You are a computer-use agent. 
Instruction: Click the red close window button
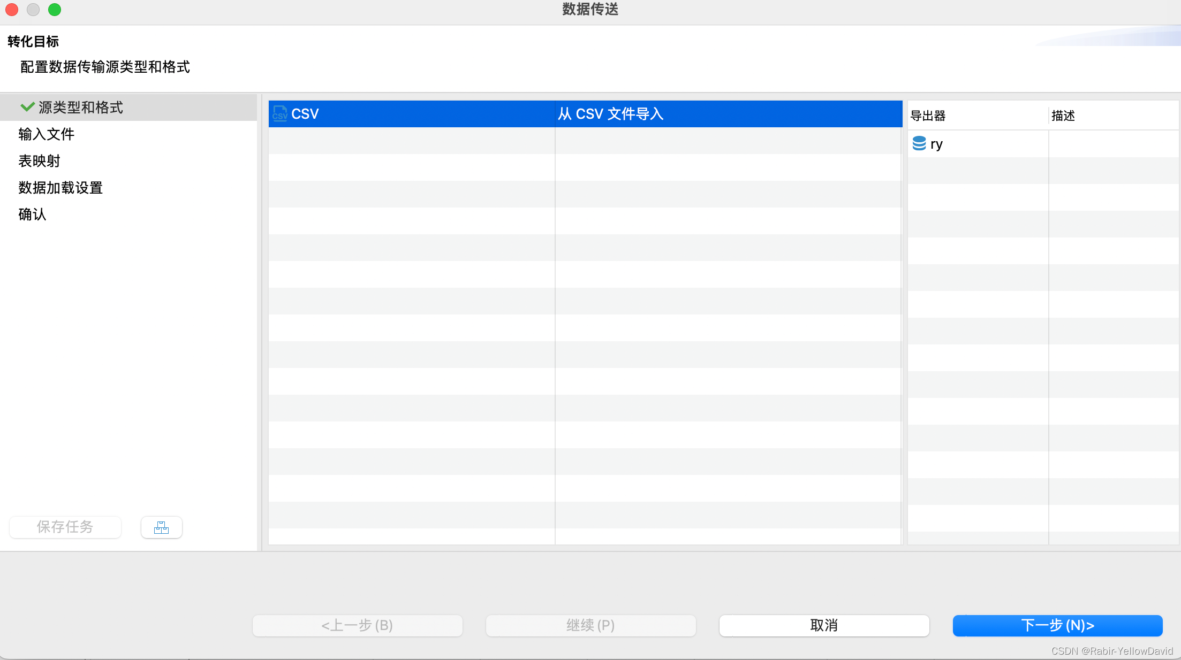[12, 10]
